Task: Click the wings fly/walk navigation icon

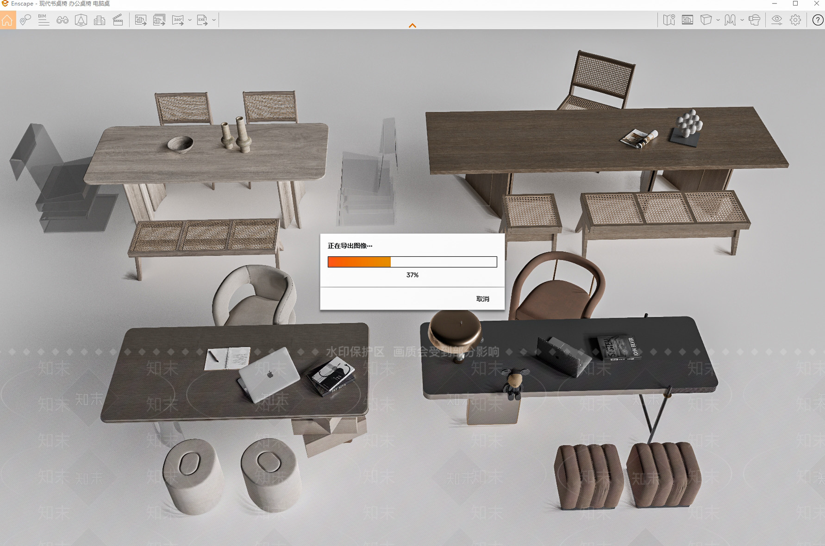Action: coord(730,20)
